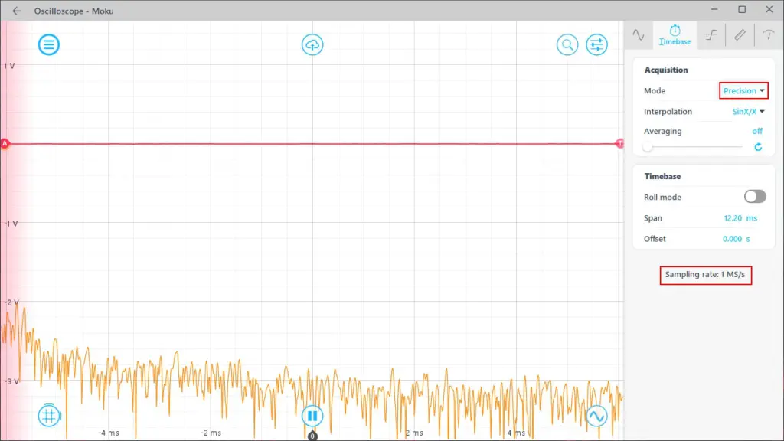Open the waveform generator sine icon
The image size is (784, 441).
pyautogui.click(x=596, y=416)
